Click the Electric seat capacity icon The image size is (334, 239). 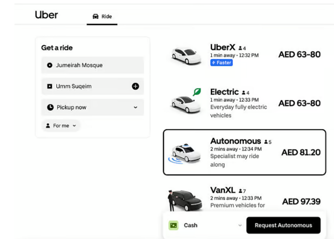(244, 93)
